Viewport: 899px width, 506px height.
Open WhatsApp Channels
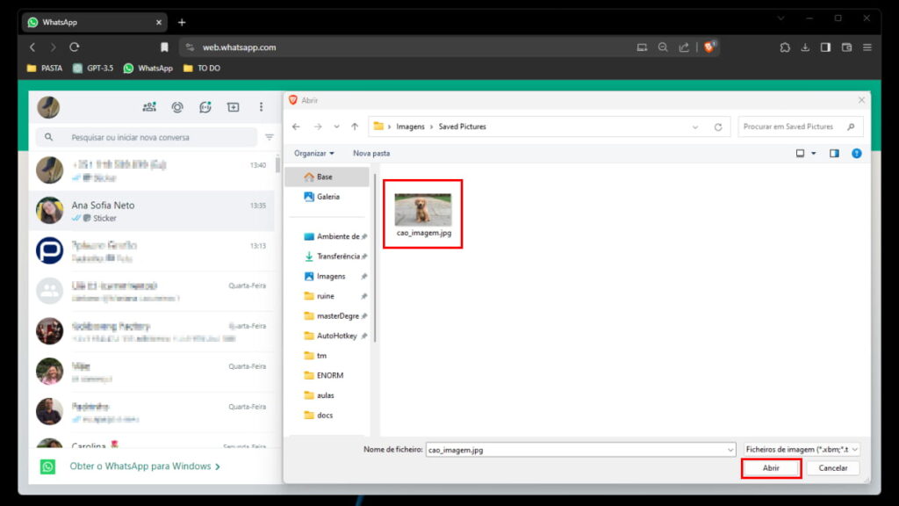pyautogui.click(x=205, y=107)
